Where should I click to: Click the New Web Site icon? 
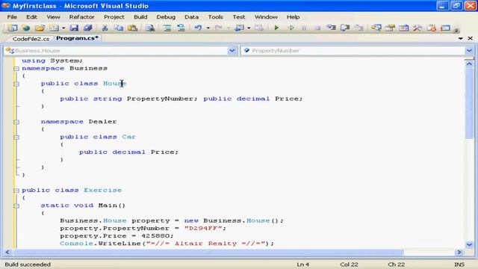coord(26,28)
